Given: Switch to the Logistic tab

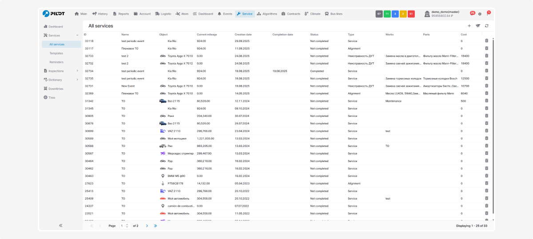Looking at the screenshot, I should (163, 14).
